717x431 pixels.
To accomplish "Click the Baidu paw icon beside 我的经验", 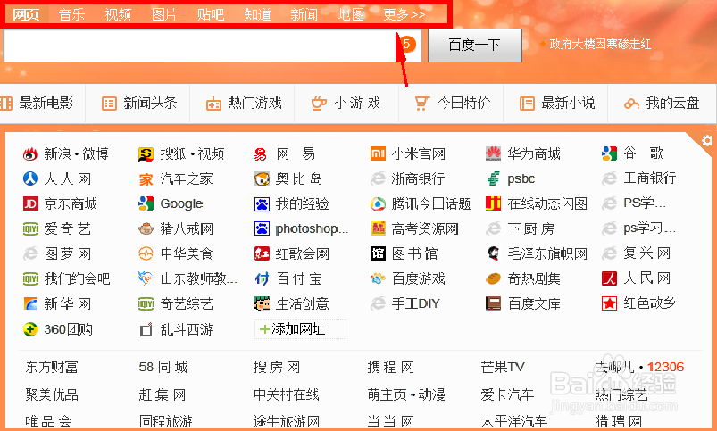I will click(x=262, y=203).
